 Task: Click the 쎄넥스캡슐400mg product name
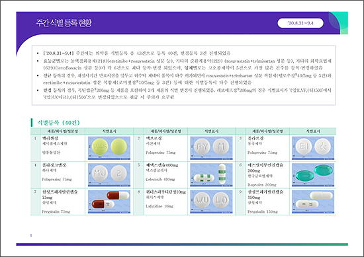161,165
